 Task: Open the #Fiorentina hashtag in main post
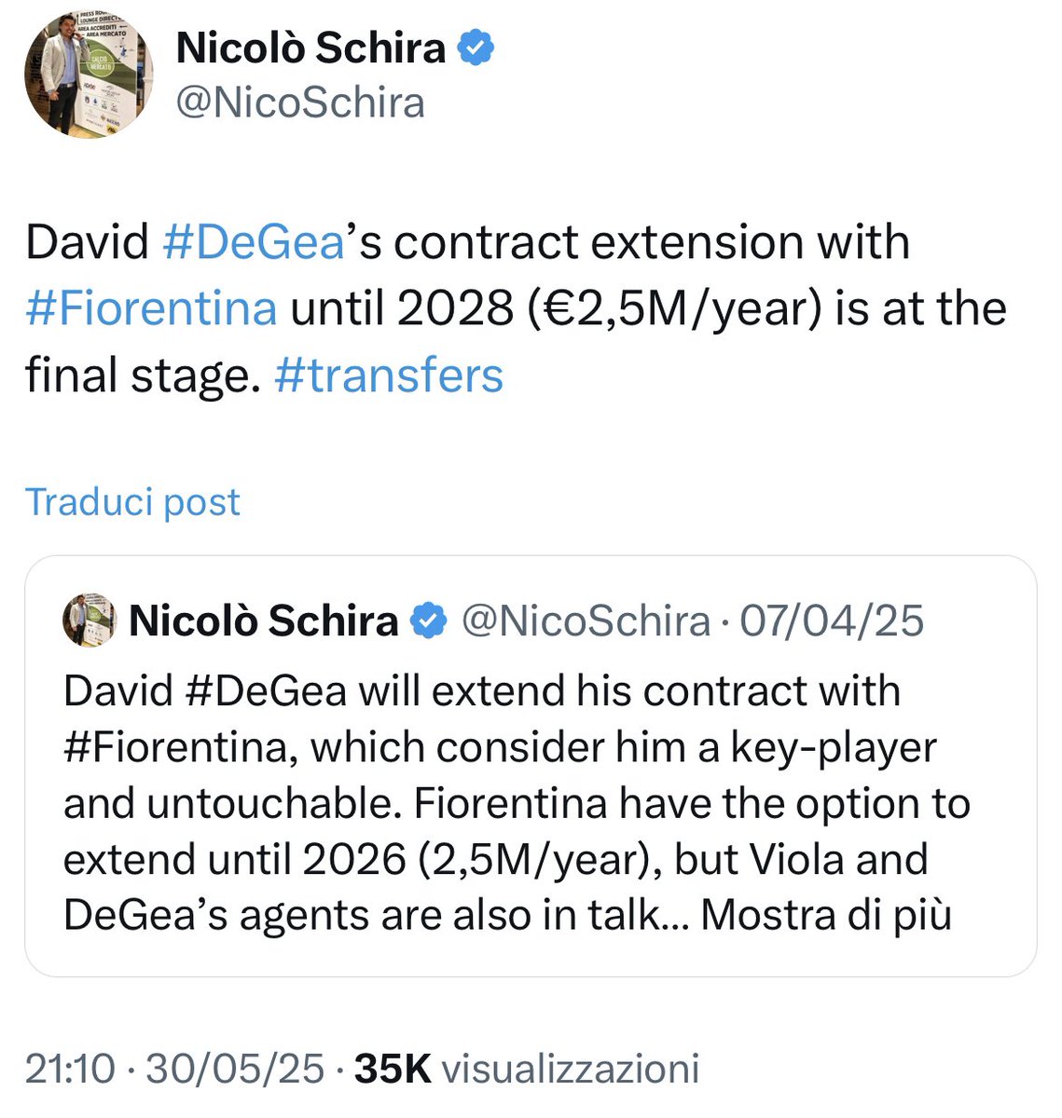(151, 308)
